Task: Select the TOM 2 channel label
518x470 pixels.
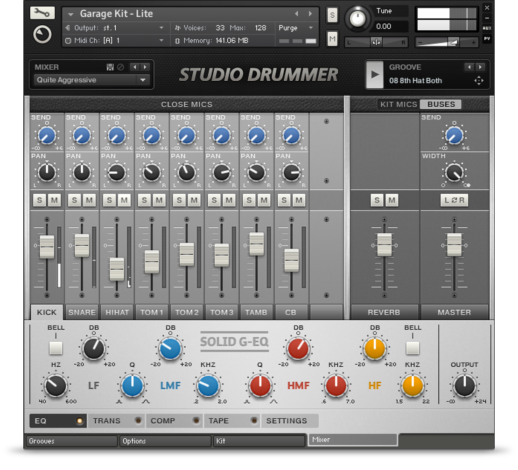Action: 187,312
